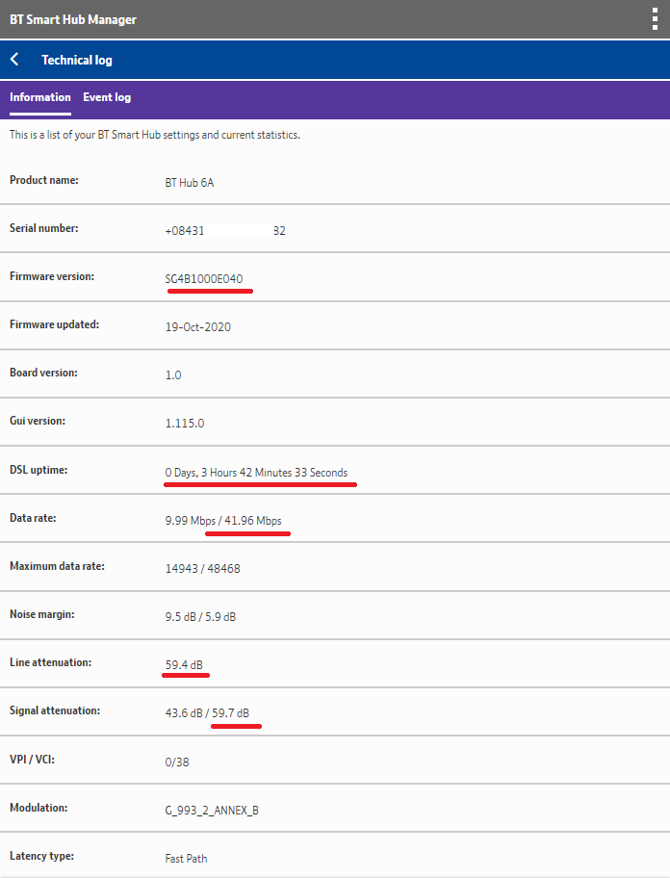Click the back arrow to exit Technical log
670x878 pixels.
point(13,59)
